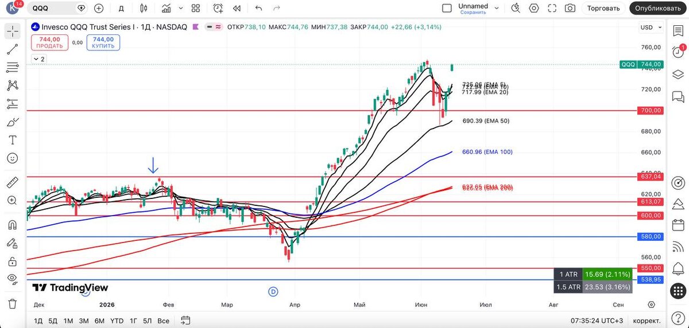Open the go to date calendar

(185, 321)
